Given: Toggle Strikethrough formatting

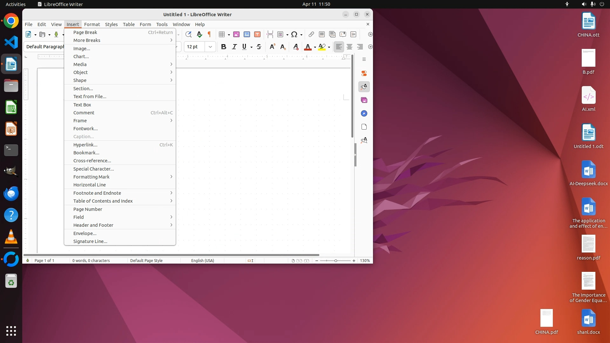Looking at the screenshot, I should (x=259, y=47).
